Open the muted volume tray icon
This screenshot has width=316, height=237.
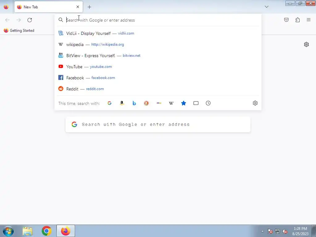pos(285,231)
